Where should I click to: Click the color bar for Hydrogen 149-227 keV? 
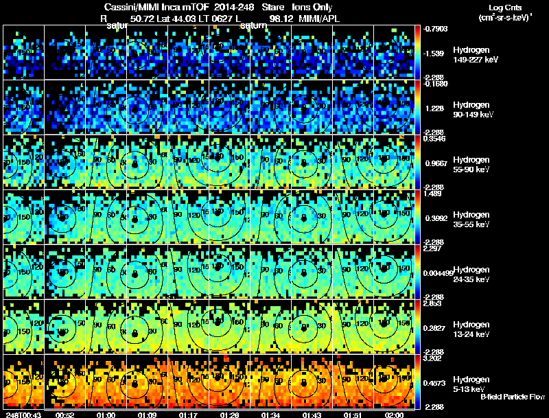pos(417,52)
